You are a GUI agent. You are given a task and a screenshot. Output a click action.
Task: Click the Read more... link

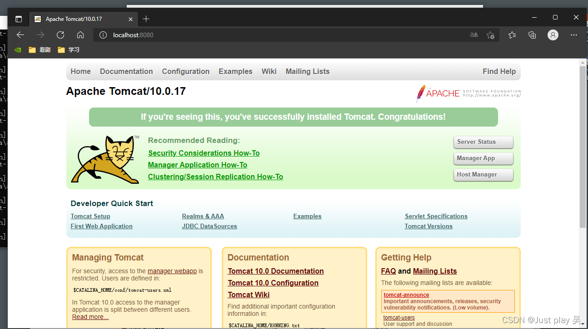point(90,317)
